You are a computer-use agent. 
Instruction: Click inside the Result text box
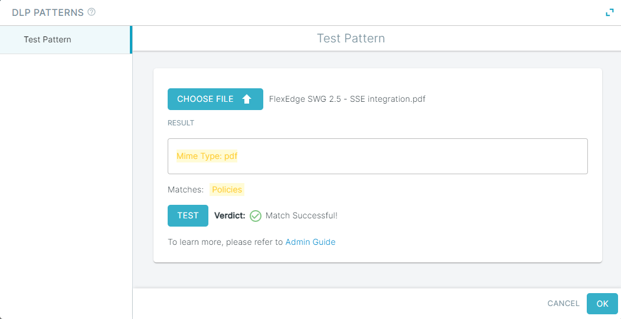click(x=377, y=157)
